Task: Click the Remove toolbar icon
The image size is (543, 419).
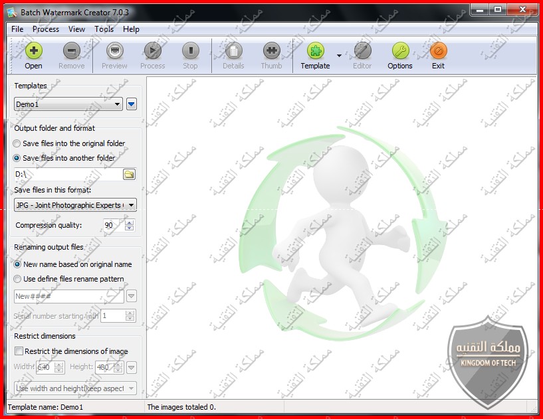Action: coord(72,51)
